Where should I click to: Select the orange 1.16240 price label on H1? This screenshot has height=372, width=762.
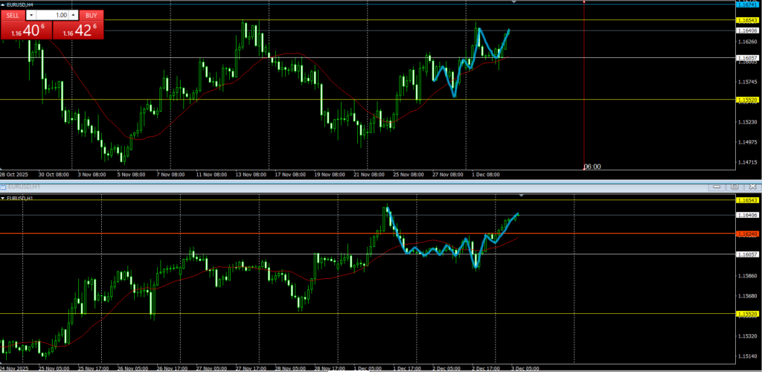coord(746,234)
